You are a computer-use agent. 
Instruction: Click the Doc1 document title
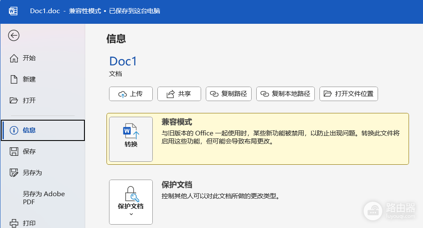point(123,61)
